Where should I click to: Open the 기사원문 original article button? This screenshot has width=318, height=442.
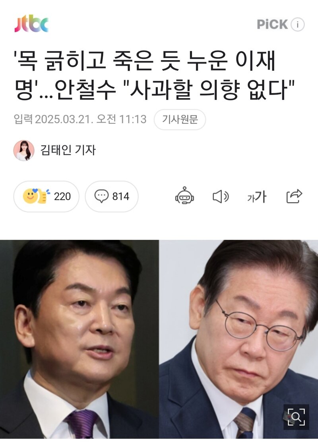coord(180,119)
